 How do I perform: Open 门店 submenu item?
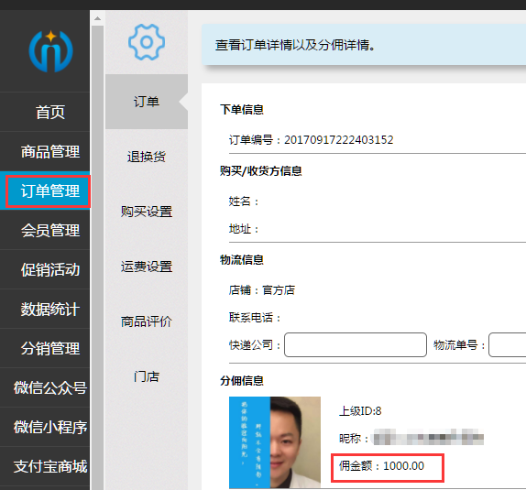[x=147, y=376]
